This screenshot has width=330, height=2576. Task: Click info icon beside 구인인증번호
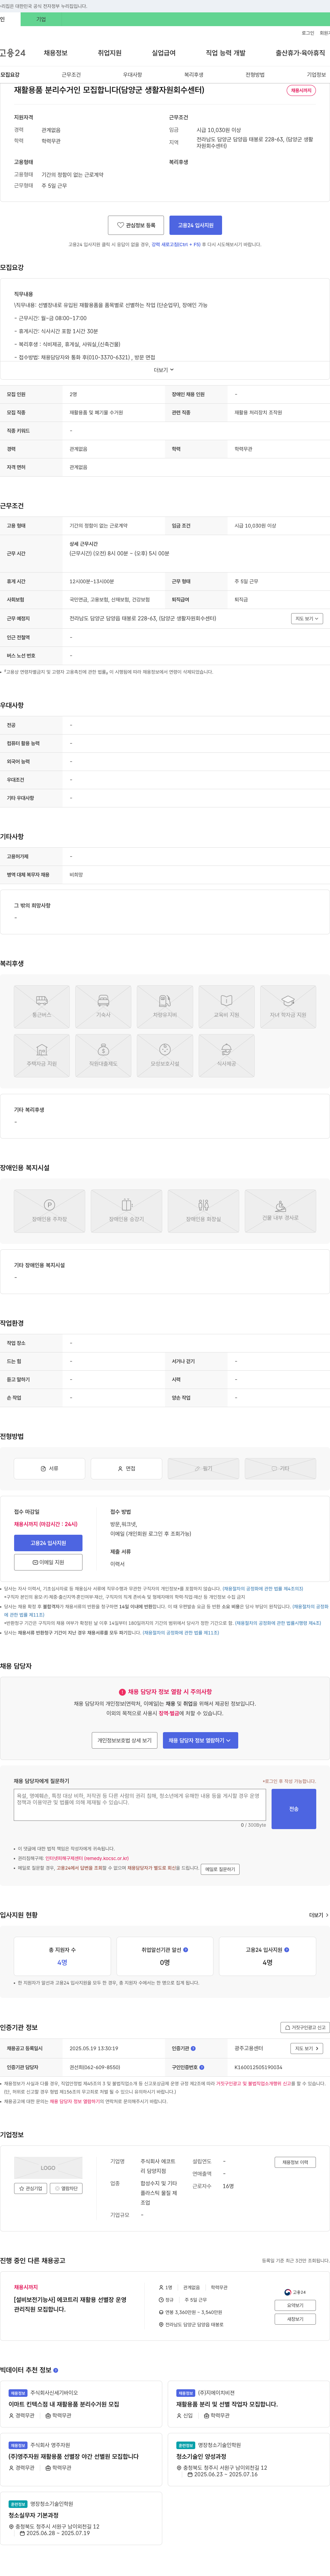(x=202, y=2067)
